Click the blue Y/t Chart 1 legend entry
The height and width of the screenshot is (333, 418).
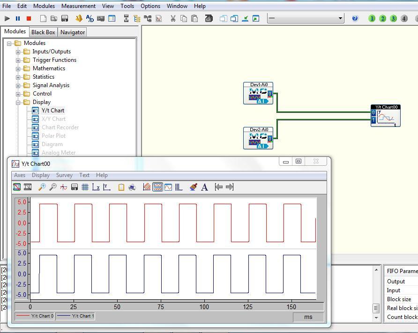75,316
